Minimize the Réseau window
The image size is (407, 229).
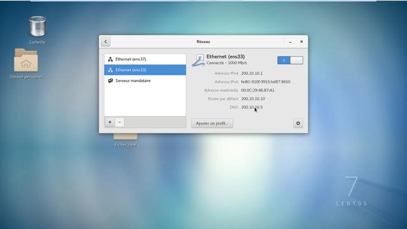pos(290,42)
